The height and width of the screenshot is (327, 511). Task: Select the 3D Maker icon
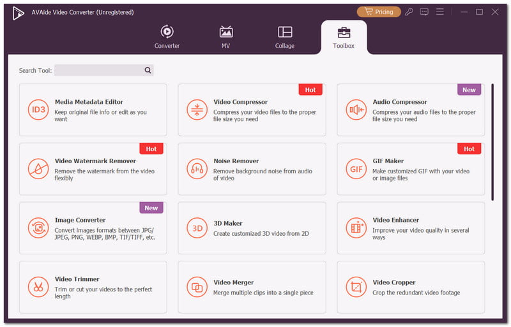pos(197,228)
